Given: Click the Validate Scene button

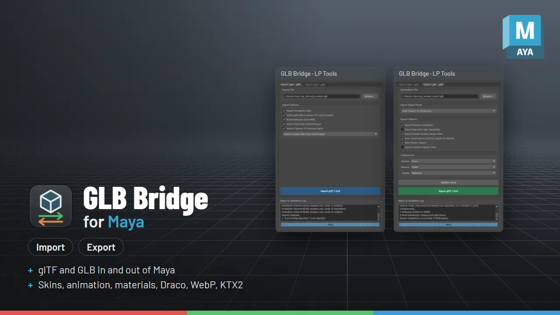Looking at the screenshot, I should coord(448,182).
